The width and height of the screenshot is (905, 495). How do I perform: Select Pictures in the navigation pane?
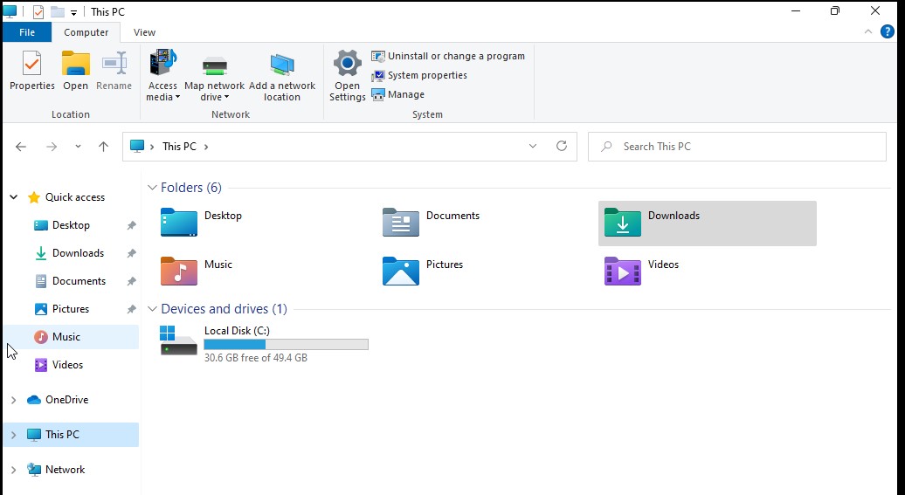pos(71,309)
